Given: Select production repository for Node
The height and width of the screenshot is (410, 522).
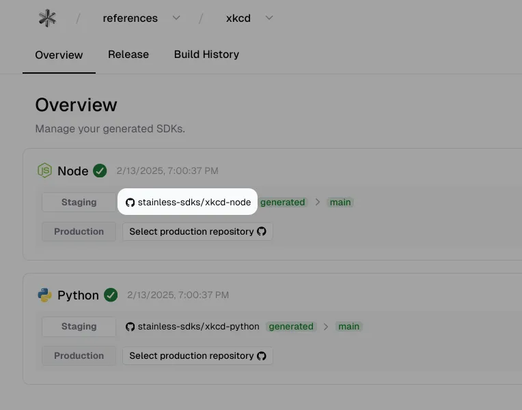Looking at the screenshot, I should pyautogui.click(x=197, y=231).
